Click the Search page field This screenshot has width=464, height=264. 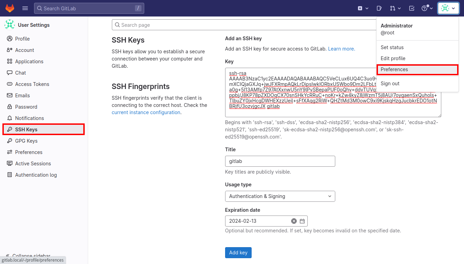point(244,25)
